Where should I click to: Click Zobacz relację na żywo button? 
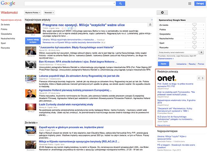(x=33, y=41)
